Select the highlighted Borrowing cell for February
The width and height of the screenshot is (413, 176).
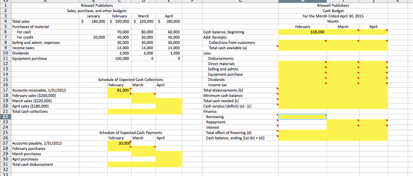[302, 117]
